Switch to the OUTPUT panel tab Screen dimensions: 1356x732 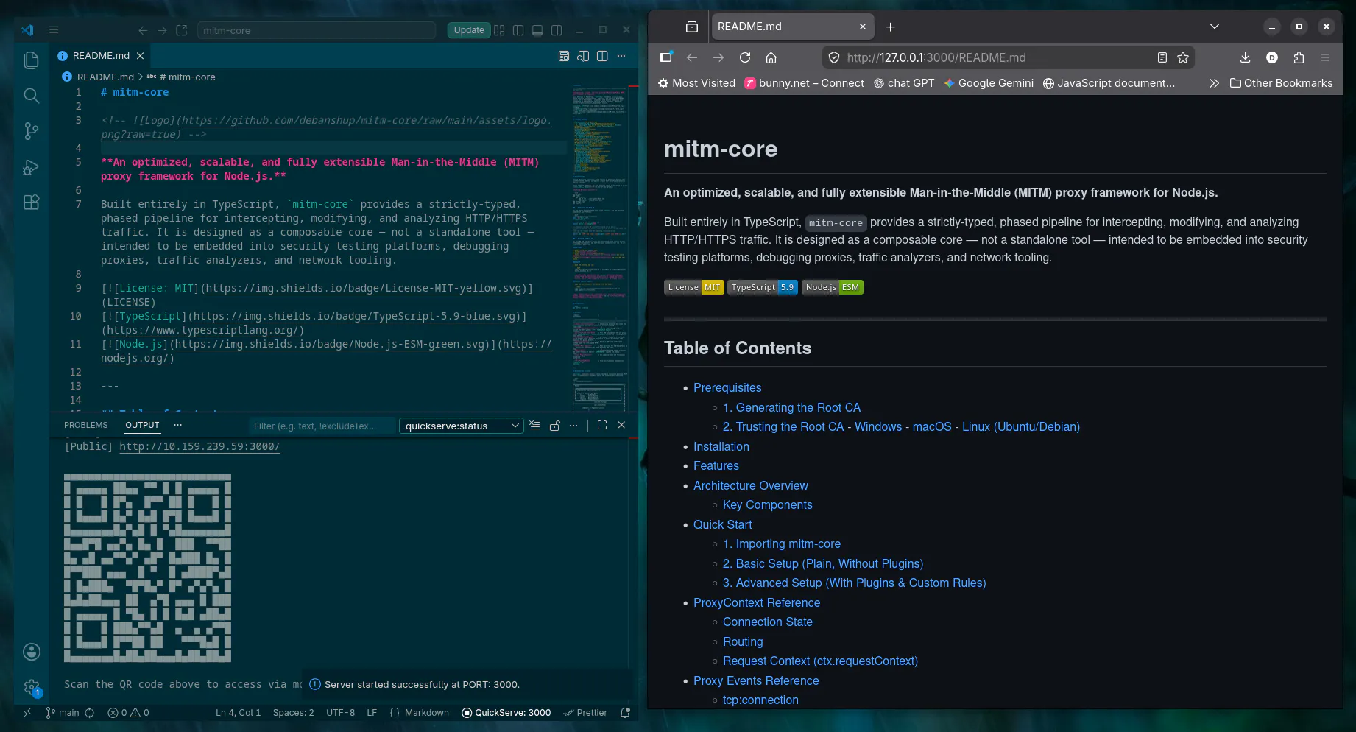142,425
